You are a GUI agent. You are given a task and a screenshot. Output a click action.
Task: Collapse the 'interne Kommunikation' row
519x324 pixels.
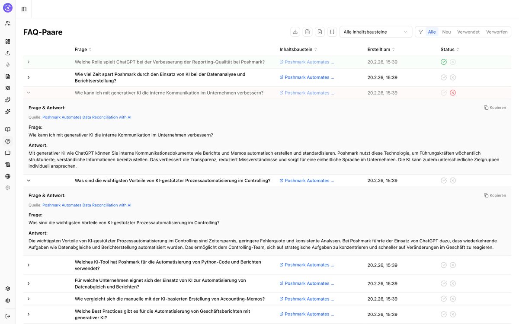(x=29, y=93)
